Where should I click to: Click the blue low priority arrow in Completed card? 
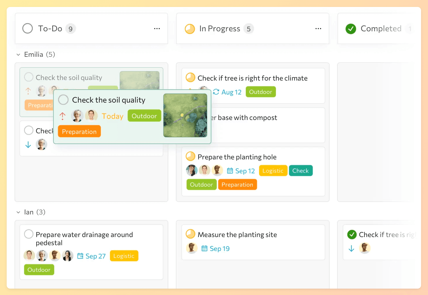(351, 248)
